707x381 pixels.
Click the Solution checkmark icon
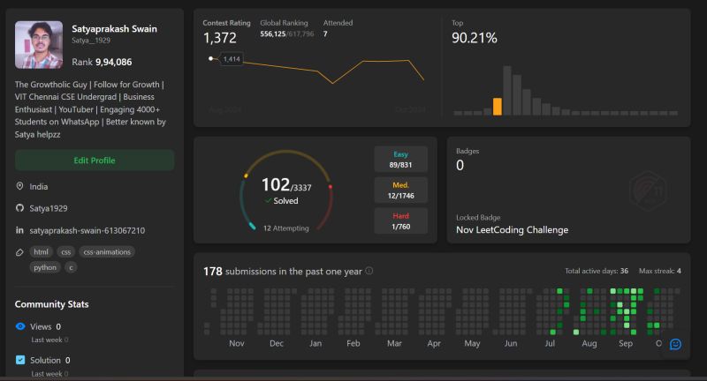click(20, 360)
